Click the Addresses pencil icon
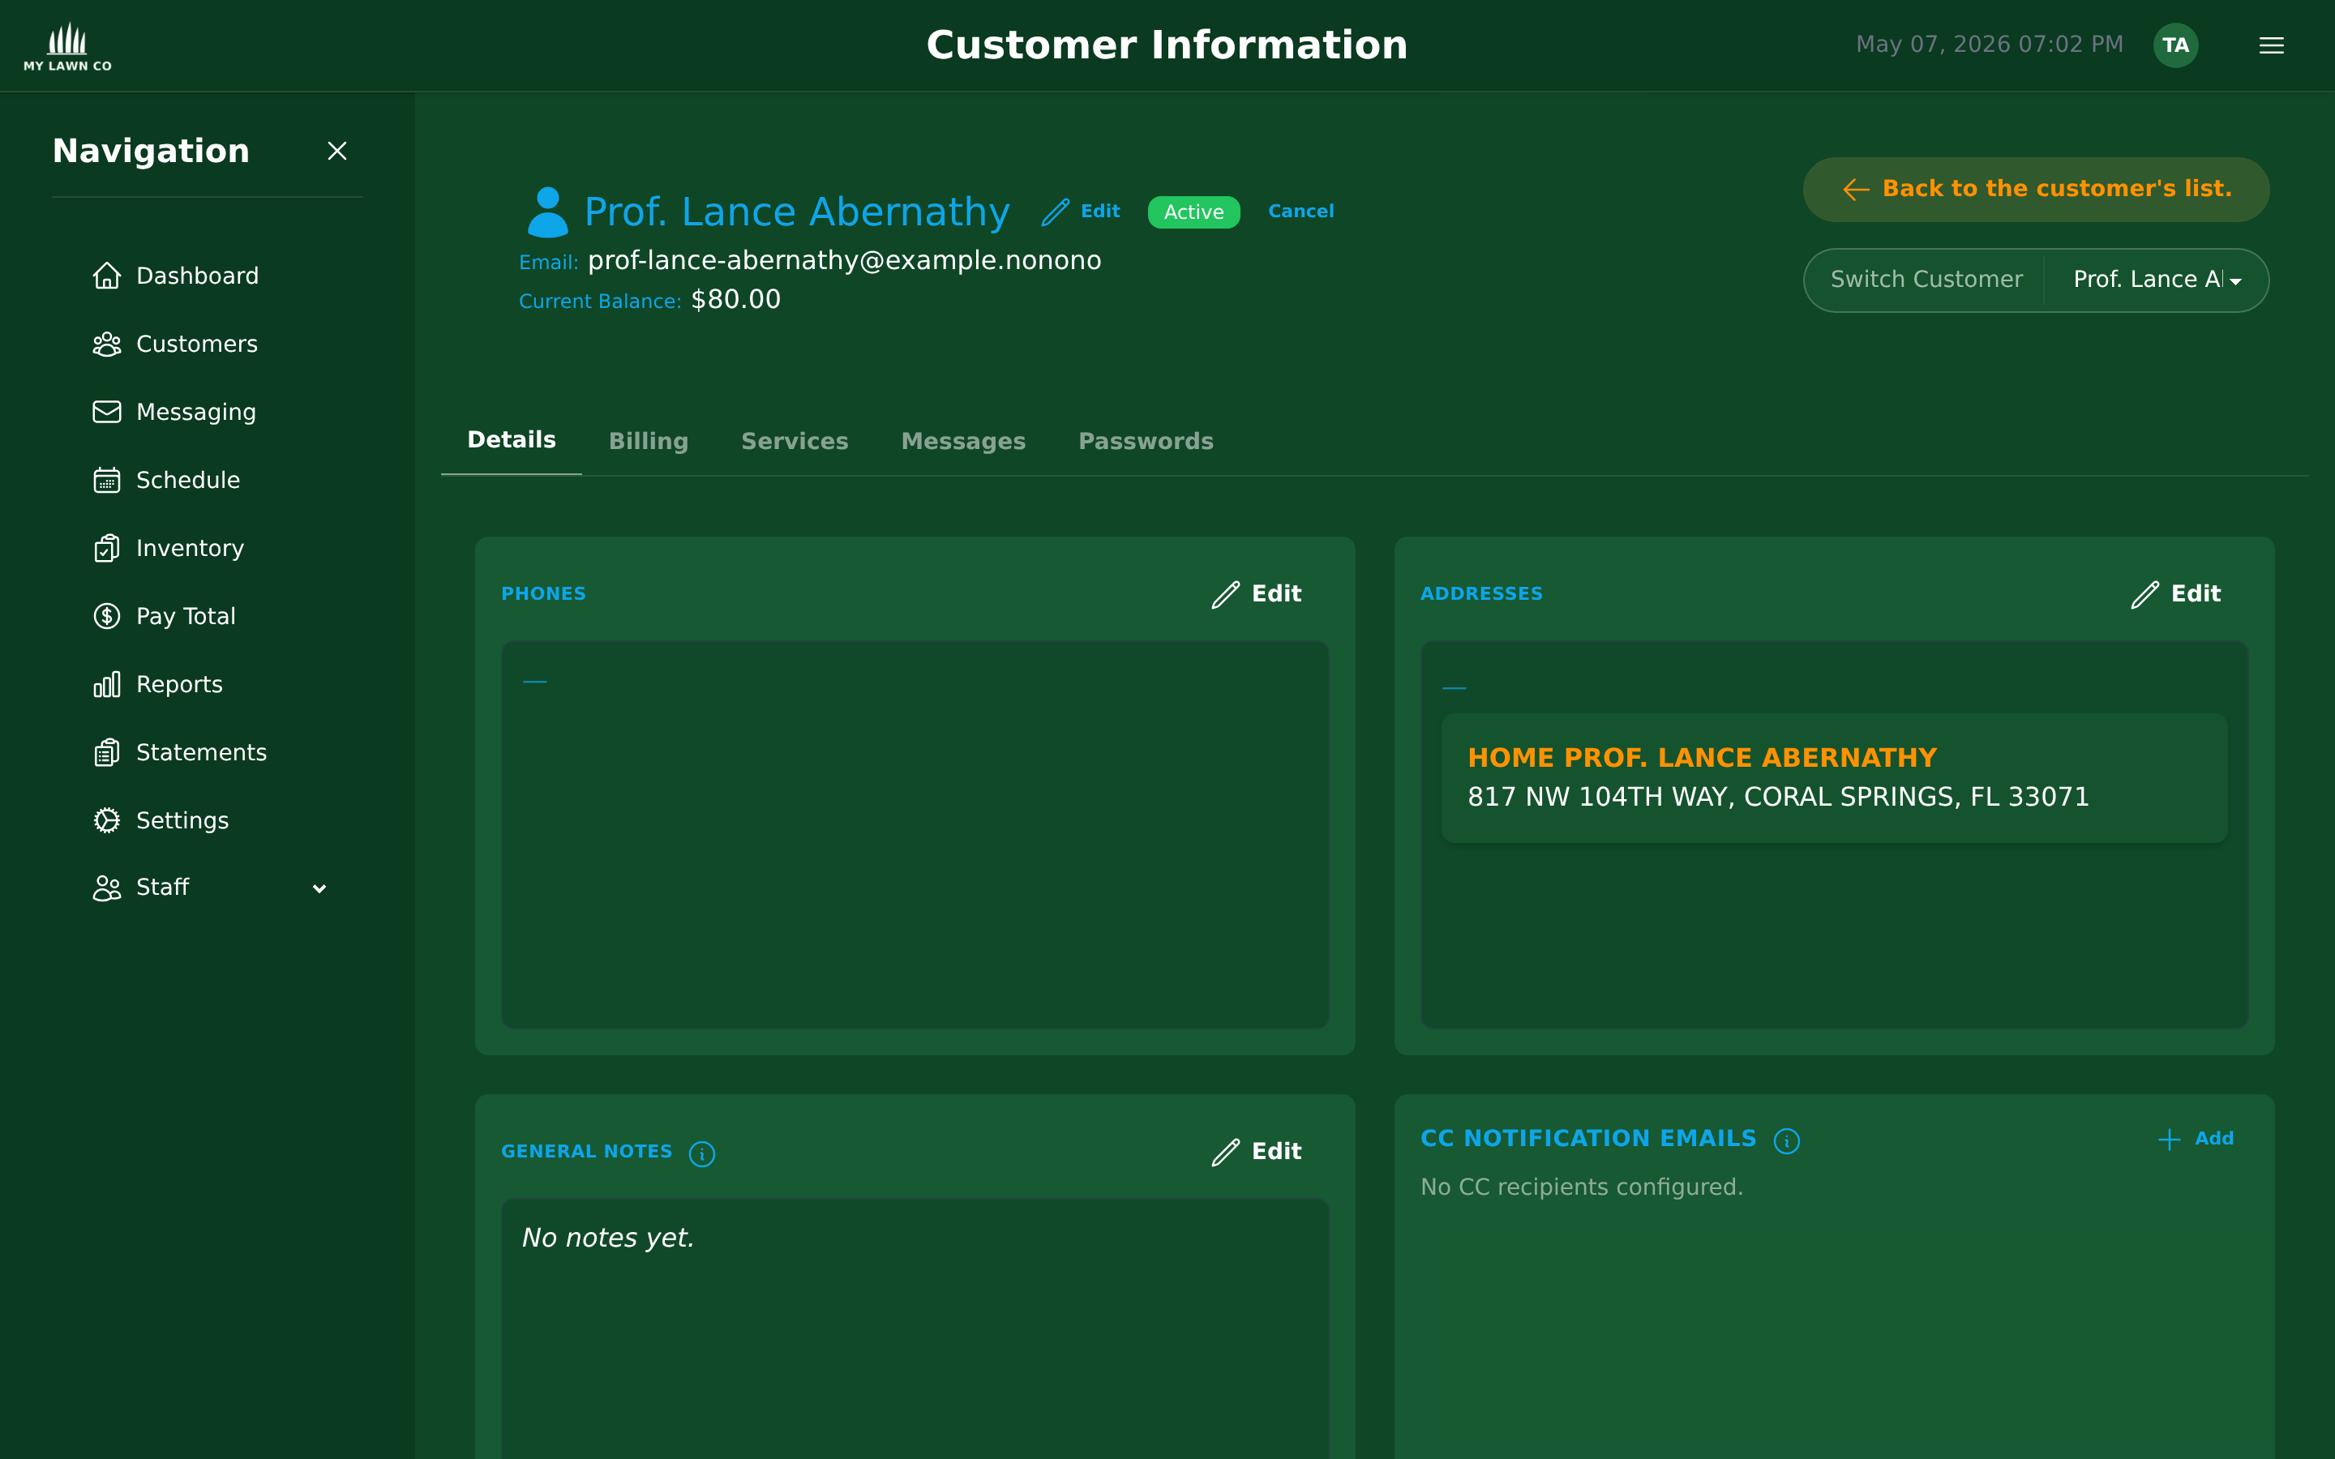Screen dimensions: 2335x1459 (2145, 594)
